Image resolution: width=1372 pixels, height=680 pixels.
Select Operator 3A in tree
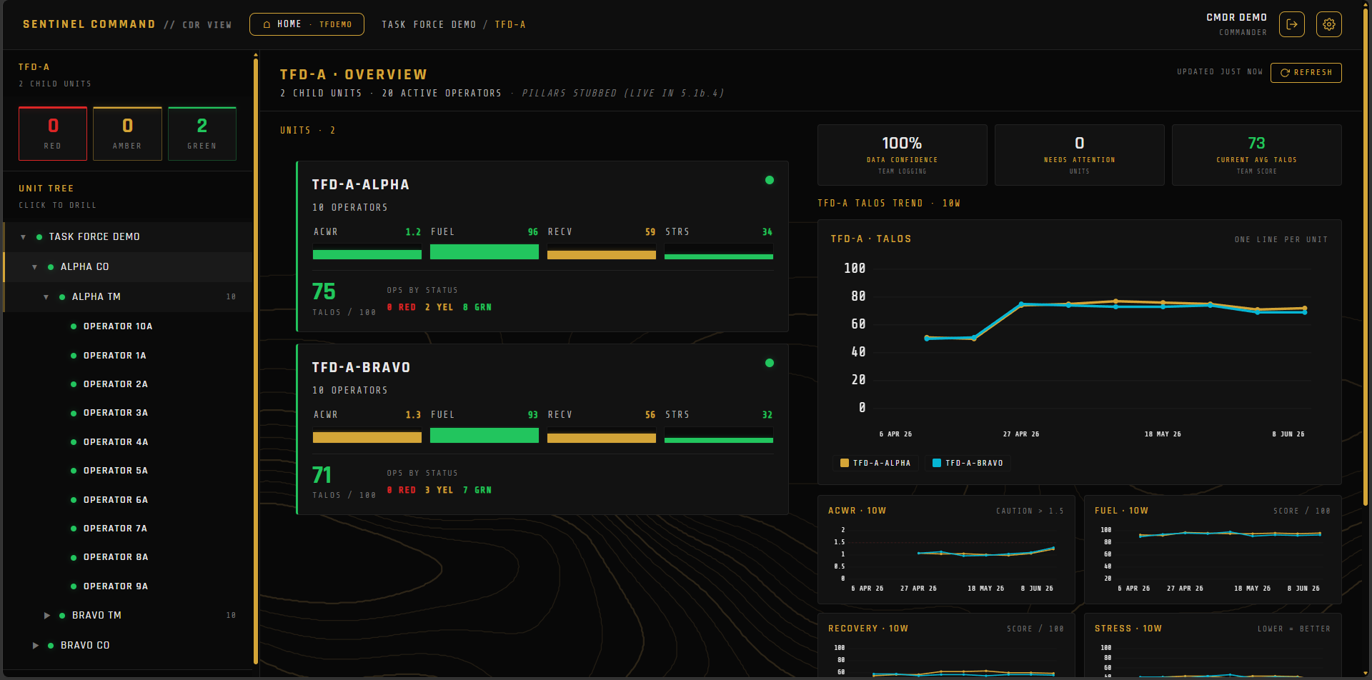click(x=128, y=413)
